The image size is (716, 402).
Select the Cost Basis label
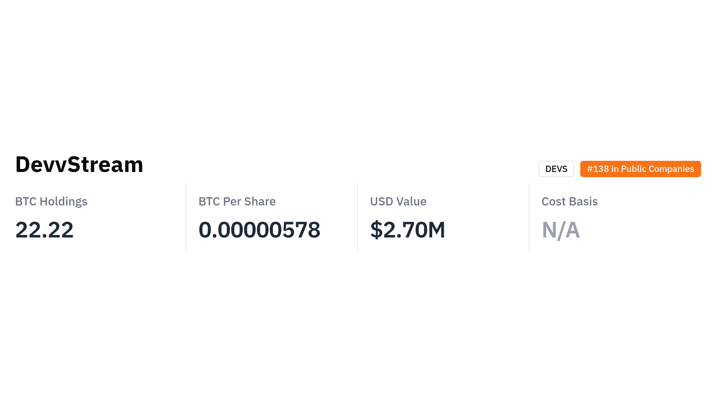pos(569,201)
